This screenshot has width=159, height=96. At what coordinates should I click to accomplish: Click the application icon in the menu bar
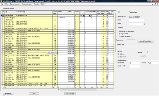[x=2, y=4]
